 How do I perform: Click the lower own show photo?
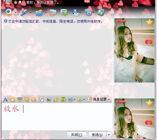point(134,119)
